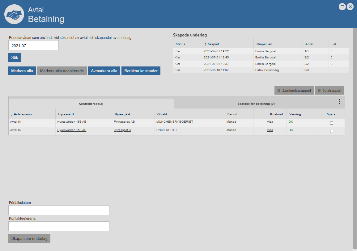Check the Spara box for Avtal 01
Viewport: 357px width, 251px height.
(x=332, y=123)
